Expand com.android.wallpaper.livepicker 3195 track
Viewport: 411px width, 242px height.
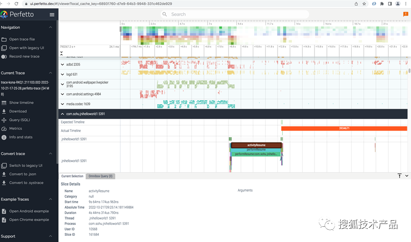point(62,84)
